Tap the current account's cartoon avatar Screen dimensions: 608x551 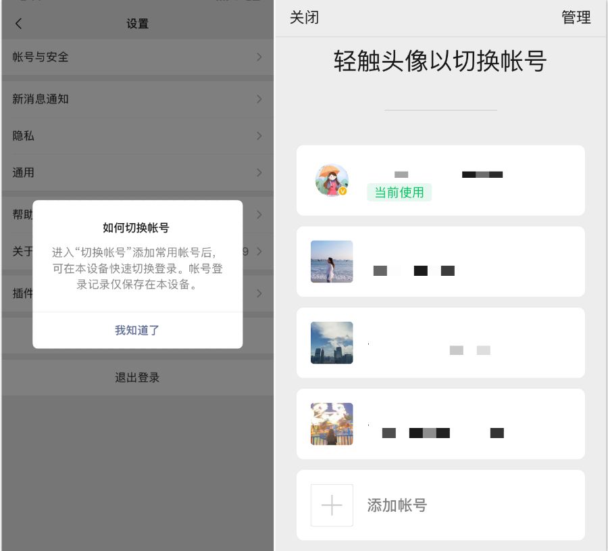click(x=332, y=180)
